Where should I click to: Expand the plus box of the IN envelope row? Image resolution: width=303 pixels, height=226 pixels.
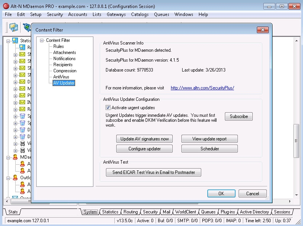15,103
